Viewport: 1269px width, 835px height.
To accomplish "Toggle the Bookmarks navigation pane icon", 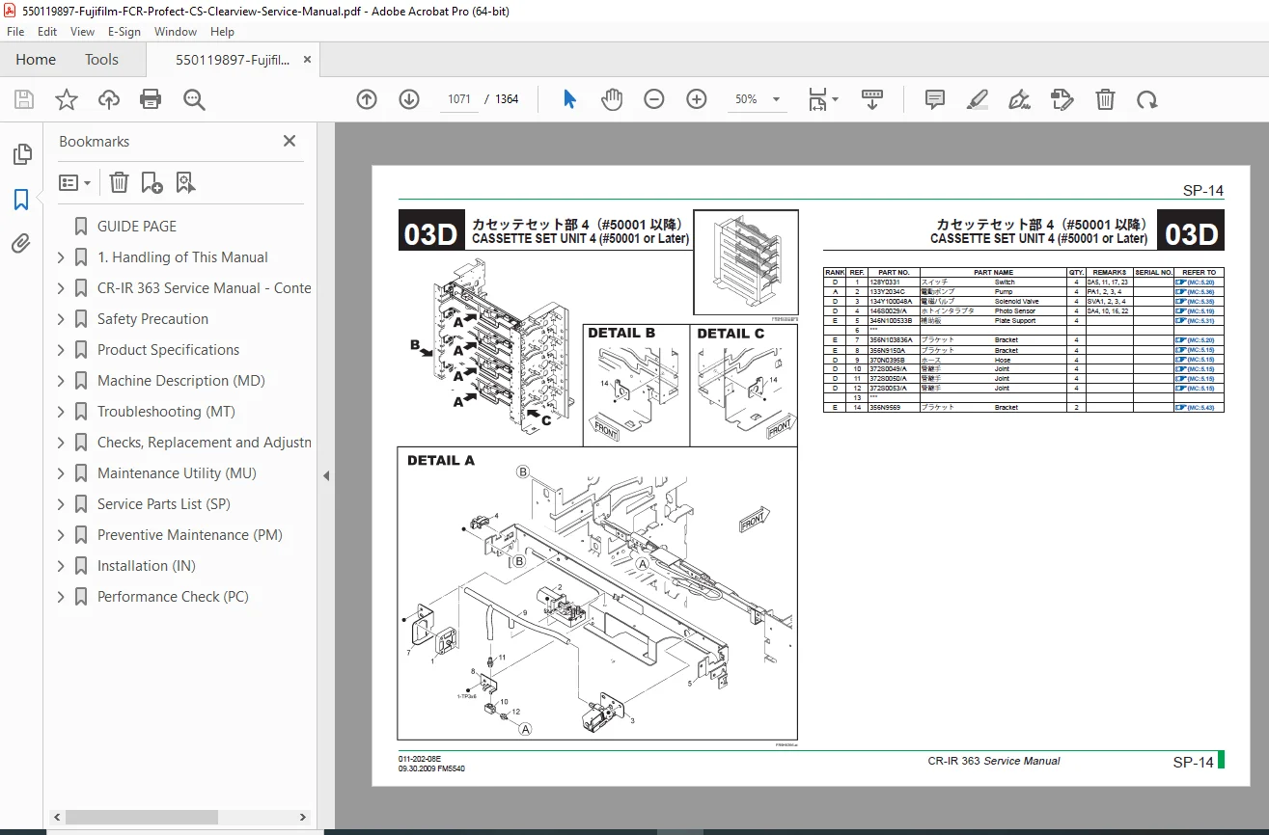I will (x=21, y=200).
